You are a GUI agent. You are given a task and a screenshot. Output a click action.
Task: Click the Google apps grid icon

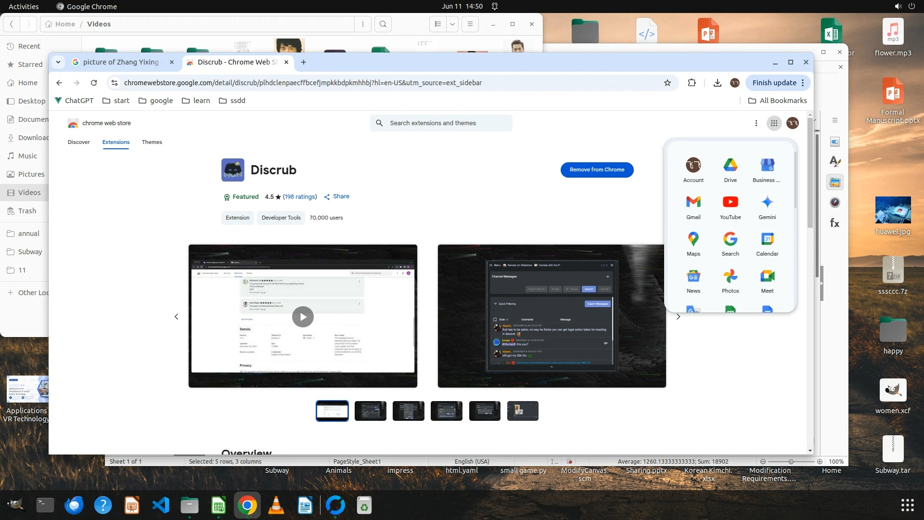click(774, 123)
